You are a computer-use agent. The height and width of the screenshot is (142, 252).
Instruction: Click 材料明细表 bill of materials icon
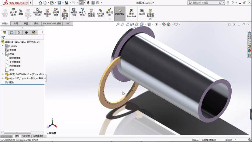(100, 12)
